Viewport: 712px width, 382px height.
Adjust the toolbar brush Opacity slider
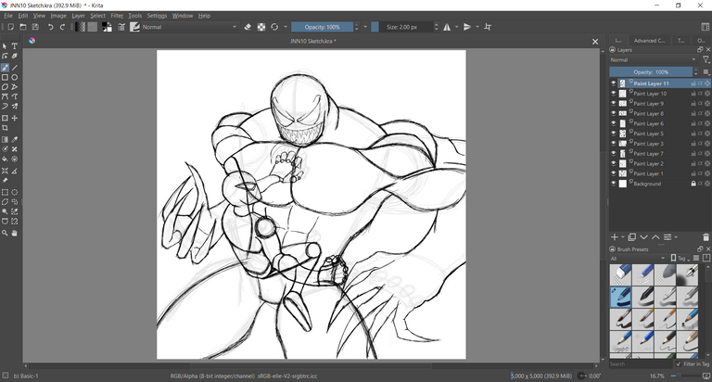322,27
